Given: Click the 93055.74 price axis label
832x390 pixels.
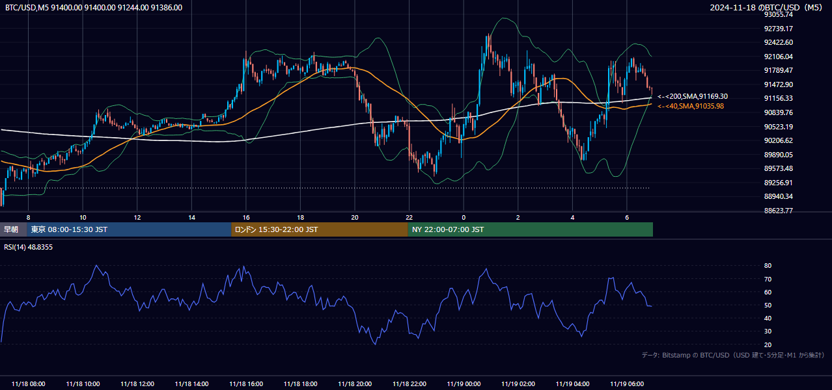Looking at the screenshot, I should tap(779, 14).
